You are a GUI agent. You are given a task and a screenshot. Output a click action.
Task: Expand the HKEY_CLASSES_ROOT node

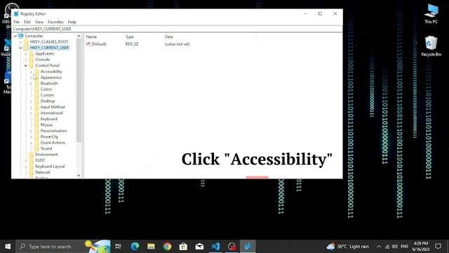pos(20,42)
